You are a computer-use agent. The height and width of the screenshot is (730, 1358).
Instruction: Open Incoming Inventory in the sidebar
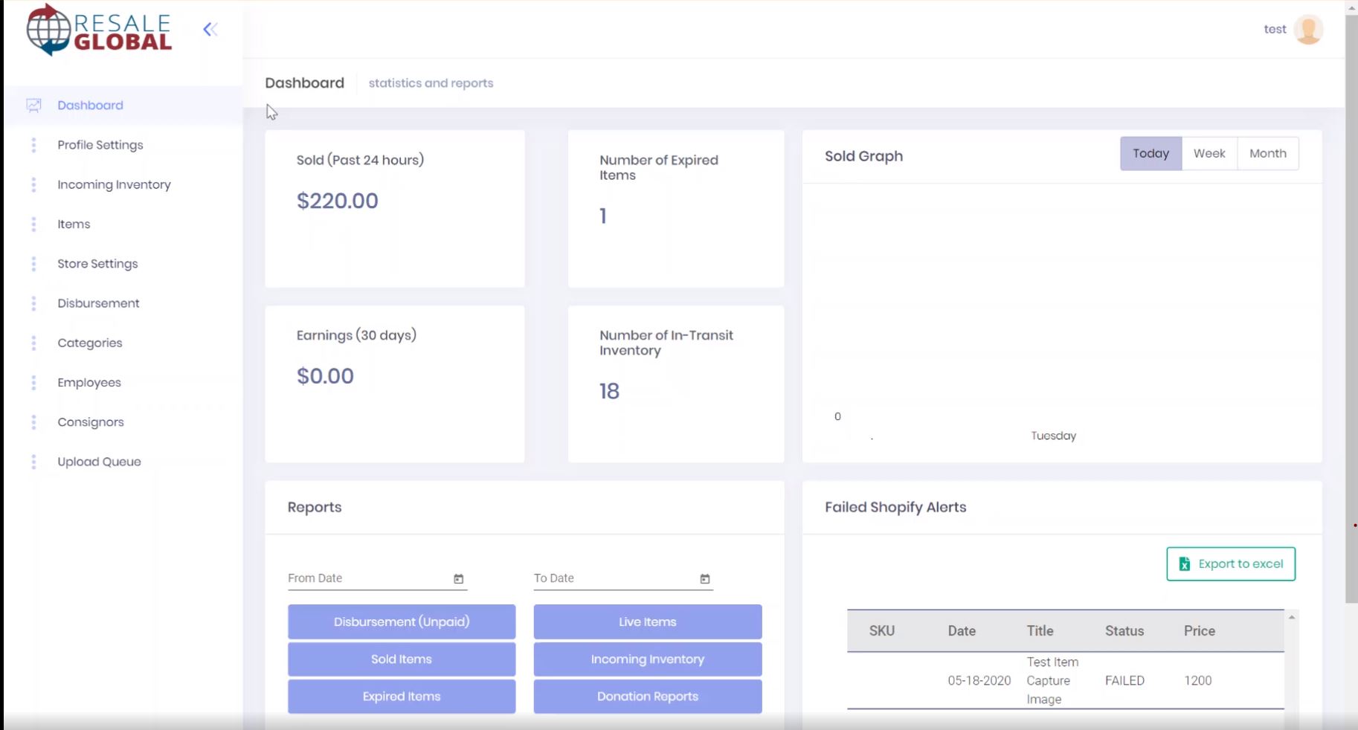click(114, 185)
